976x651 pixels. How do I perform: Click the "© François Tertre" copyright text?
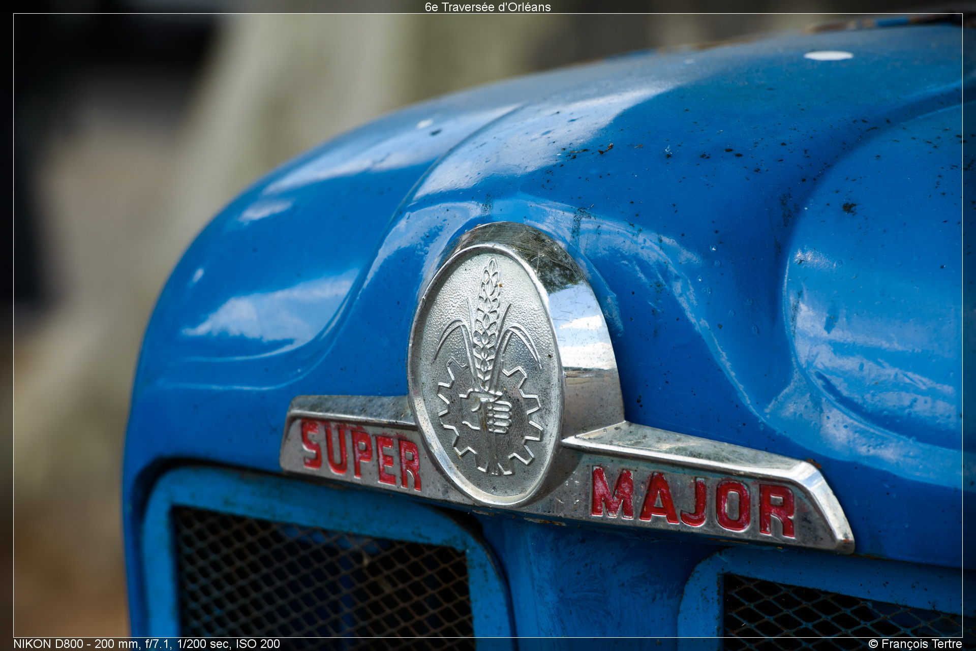[x=915, y=644]
